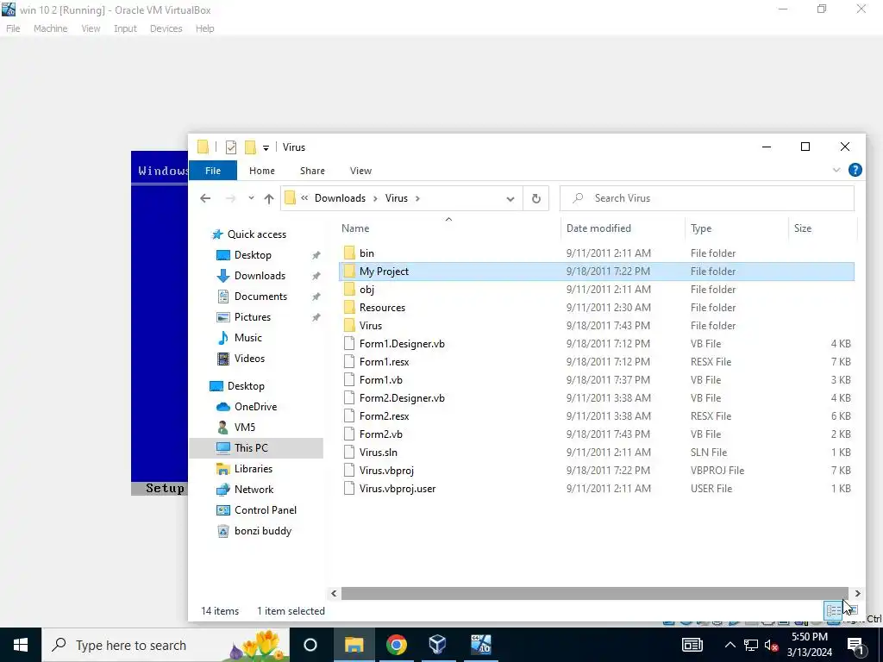This screenshot has width=883, height=662.
Task: Open OneDrive in navigation pane
Action: [255, 407]
